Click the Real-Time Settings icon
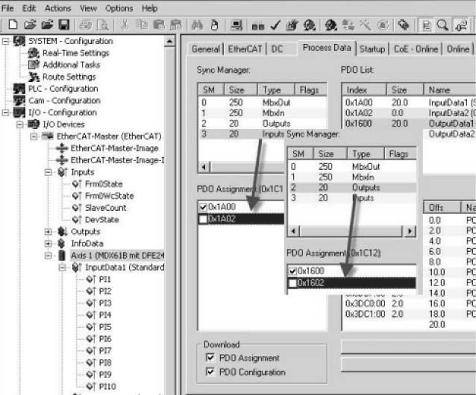 34,53
